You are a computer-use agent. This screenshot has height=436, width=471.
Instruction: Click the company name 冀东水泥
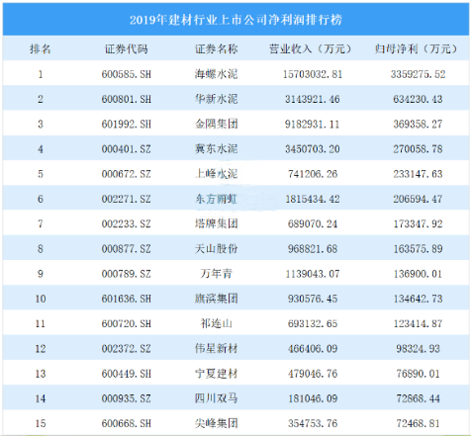[216, 149]
